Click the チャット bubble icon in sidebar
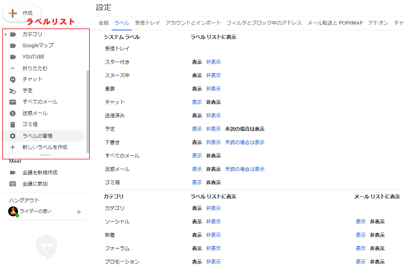404x267 pixels. pos(12,80)
